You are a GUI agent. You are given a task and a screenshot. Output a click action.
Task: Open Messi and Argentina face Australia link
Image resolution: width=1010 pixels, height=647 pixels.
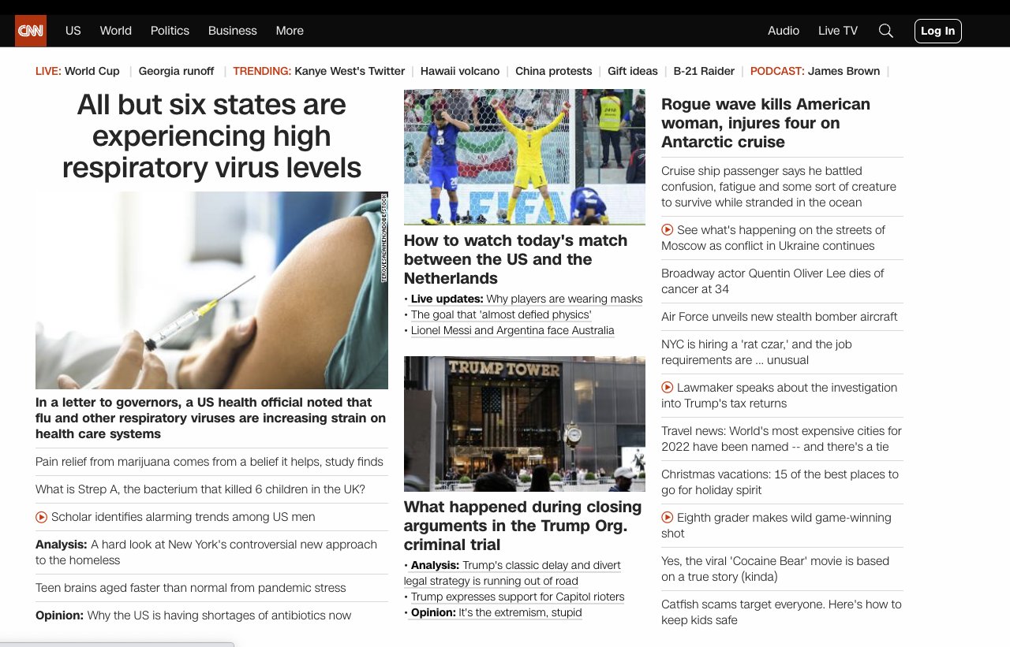click(513, 330)
